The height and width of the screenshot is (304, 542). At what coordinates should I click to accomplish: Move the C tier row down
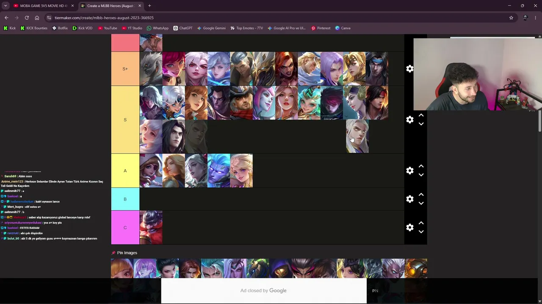point(421,232)
